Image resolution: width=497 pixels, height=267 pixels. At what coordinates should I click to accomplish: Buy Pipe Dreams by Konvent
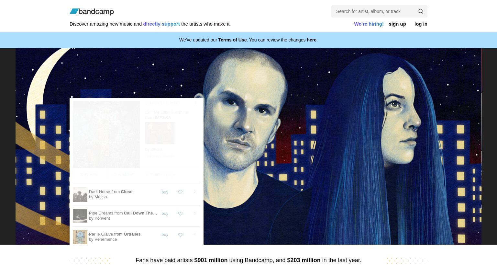pyautogui.click(x=165, y=214)
